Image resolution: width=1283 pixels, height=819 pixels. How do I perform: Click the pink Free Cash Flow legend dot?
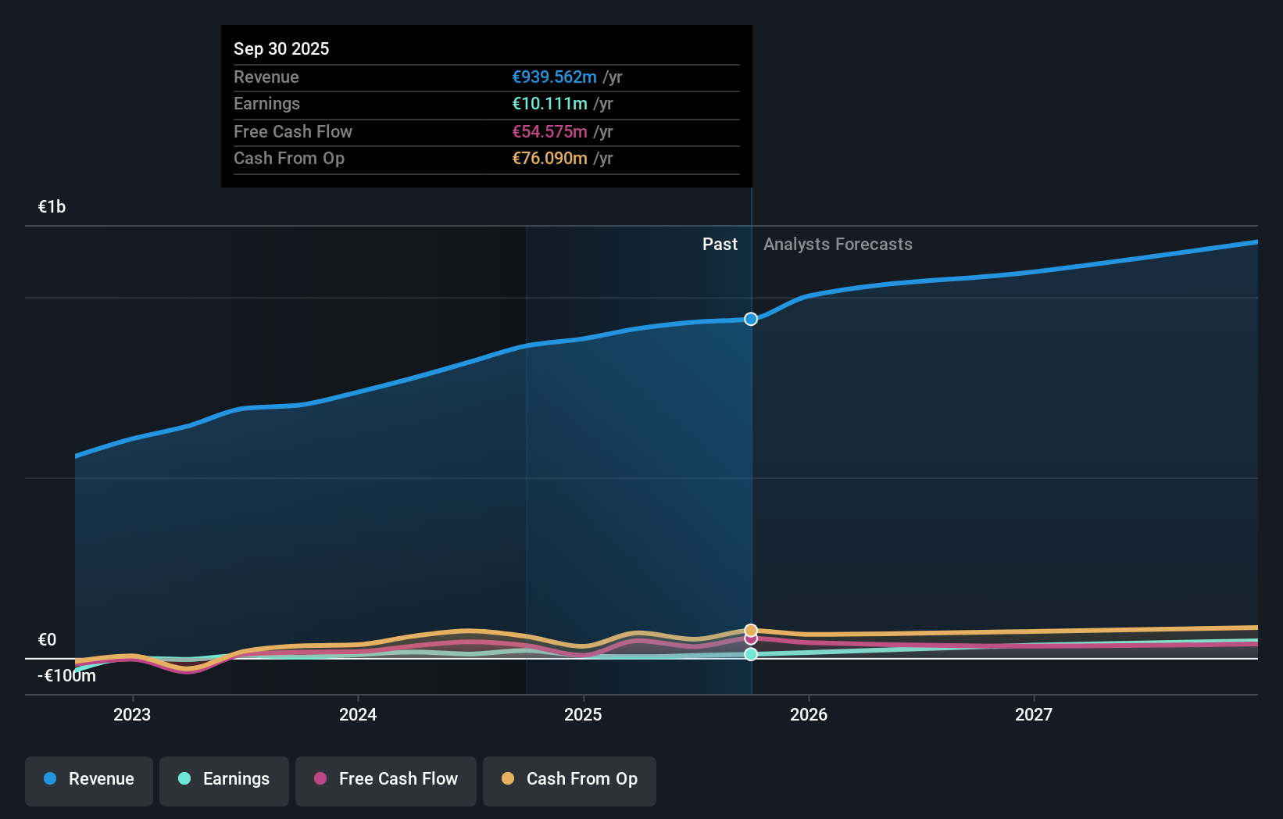pyautogui.click(x=322, y=779)
